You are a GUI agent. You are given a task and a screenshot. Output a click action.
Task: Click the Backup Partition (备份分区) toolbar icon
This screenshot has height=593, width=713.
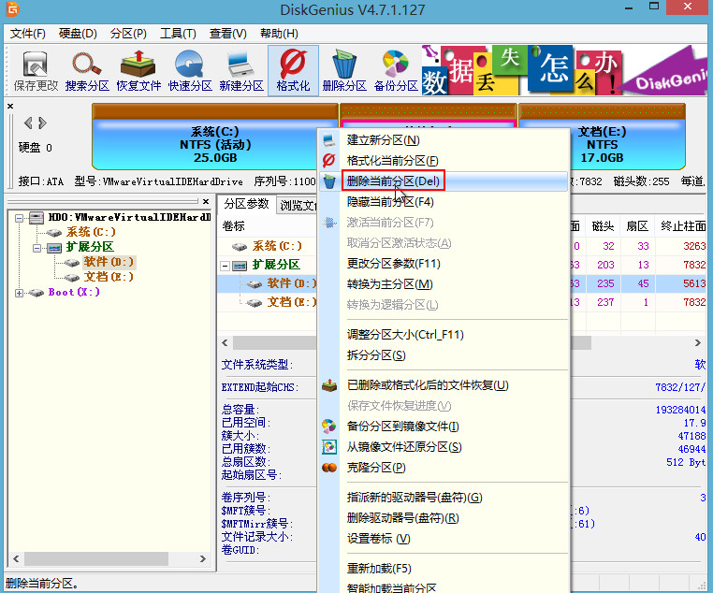[x=396, y=71]
